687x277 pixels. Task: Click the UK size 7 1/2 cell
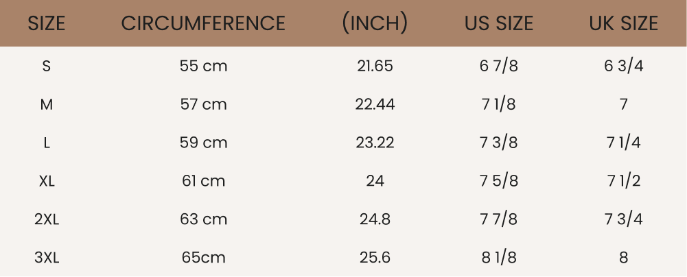(x=623, y=182)
